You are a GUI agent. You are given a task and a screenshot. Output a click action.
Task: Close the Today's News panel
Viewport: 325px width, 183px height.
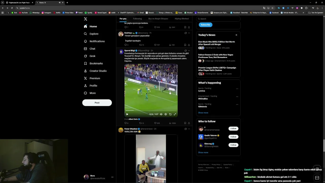click(236, 35)
